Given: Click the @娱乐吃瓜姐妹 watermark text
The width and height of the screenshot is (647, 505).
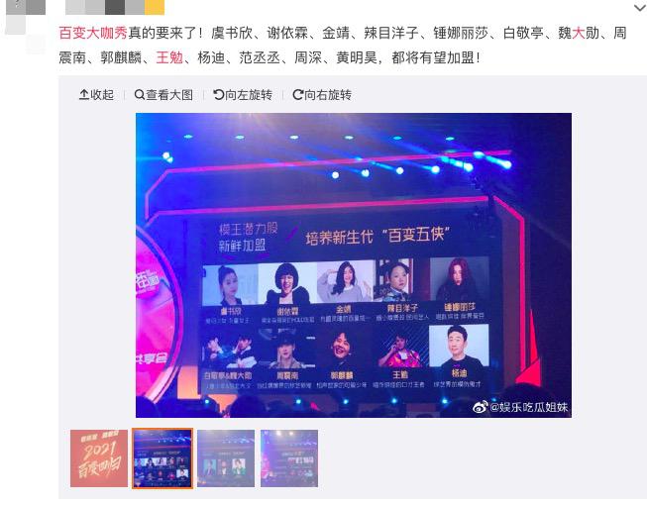Looking at the screenshot, I should tap(528, 407).
